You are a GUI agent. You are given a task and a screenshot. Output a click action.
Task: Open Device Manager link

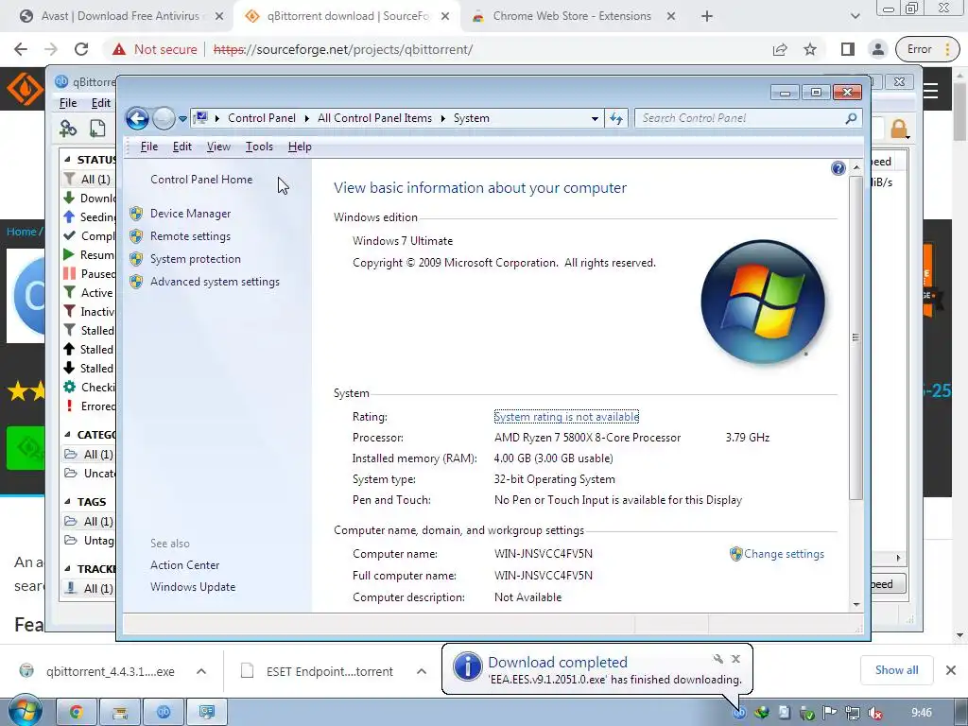click(x=190, y=214)
